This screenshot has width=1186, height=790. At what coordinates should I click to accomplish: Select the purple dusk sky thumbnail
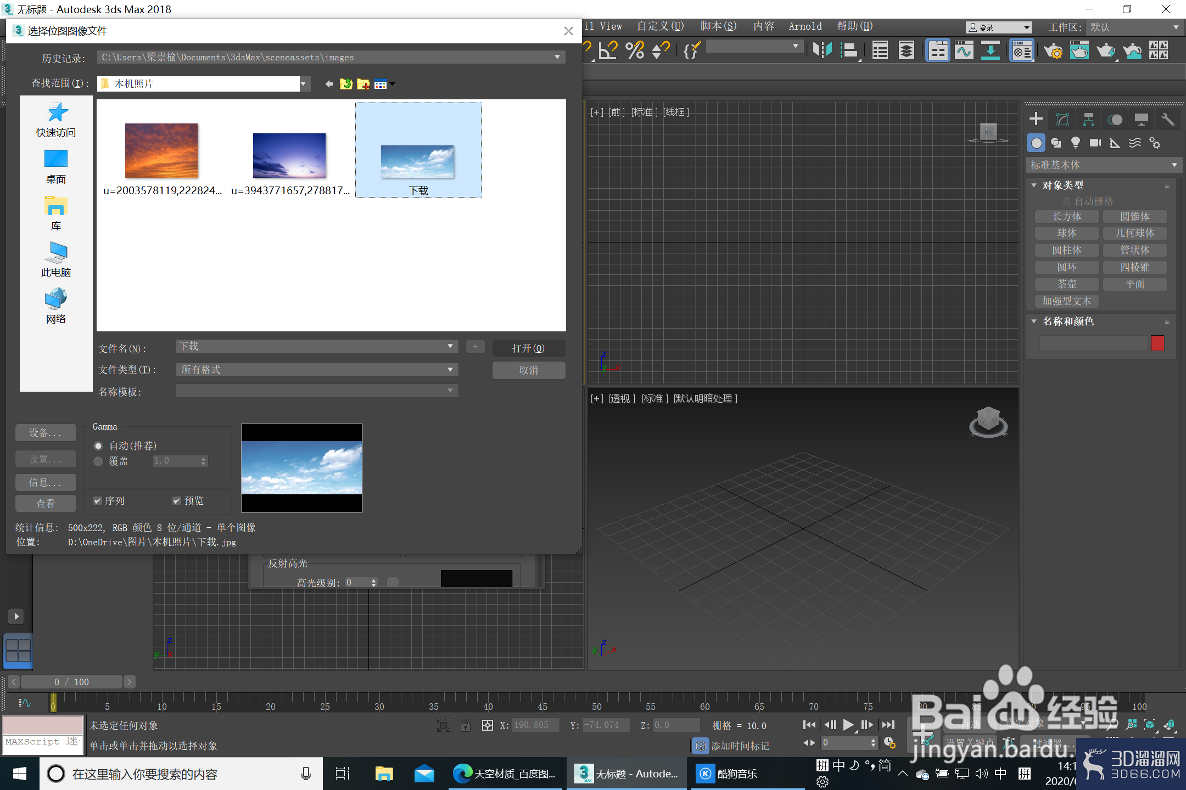click(x=289, y=155)
